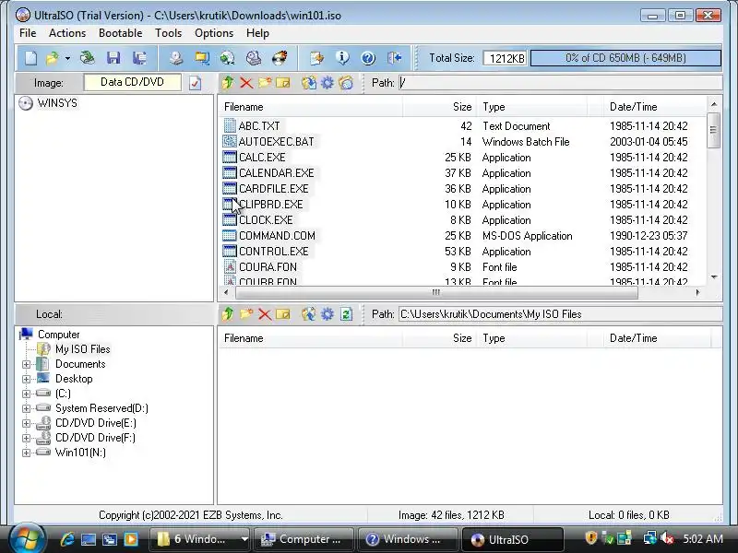Screen dimensions: 738x553
Task: Open Help via the blue question mark icon
Action: 368,58
